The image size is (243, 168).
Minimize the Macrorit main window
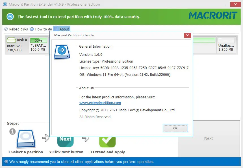coord(226,5)
